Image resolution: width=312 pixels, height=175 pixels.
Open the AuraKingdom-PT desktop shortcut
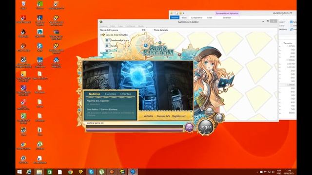point(57,5)
